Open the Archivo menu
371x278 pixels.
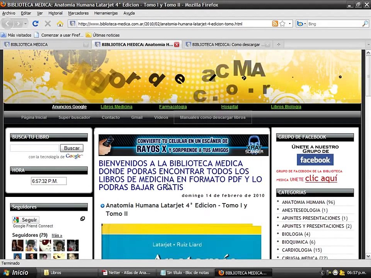pyautogui.click(x=9, y=13)
